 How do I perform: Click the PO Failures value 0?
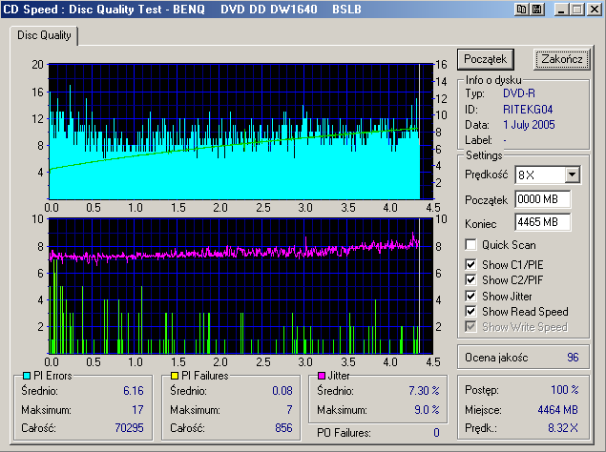pyautogui.click(x=436, y=432)
